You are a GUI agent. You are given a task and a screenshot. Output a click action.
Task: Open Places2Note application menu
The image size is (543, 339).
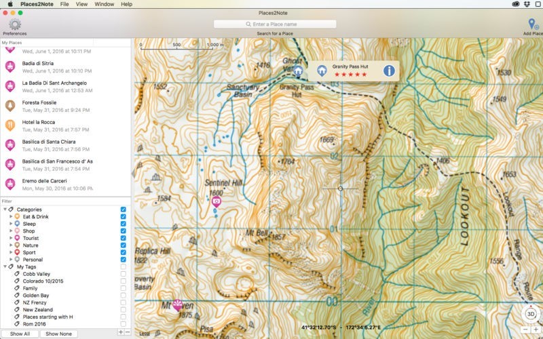[37, 4]
